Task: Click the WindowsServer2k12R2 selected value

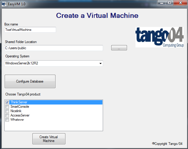Action: 22,63
